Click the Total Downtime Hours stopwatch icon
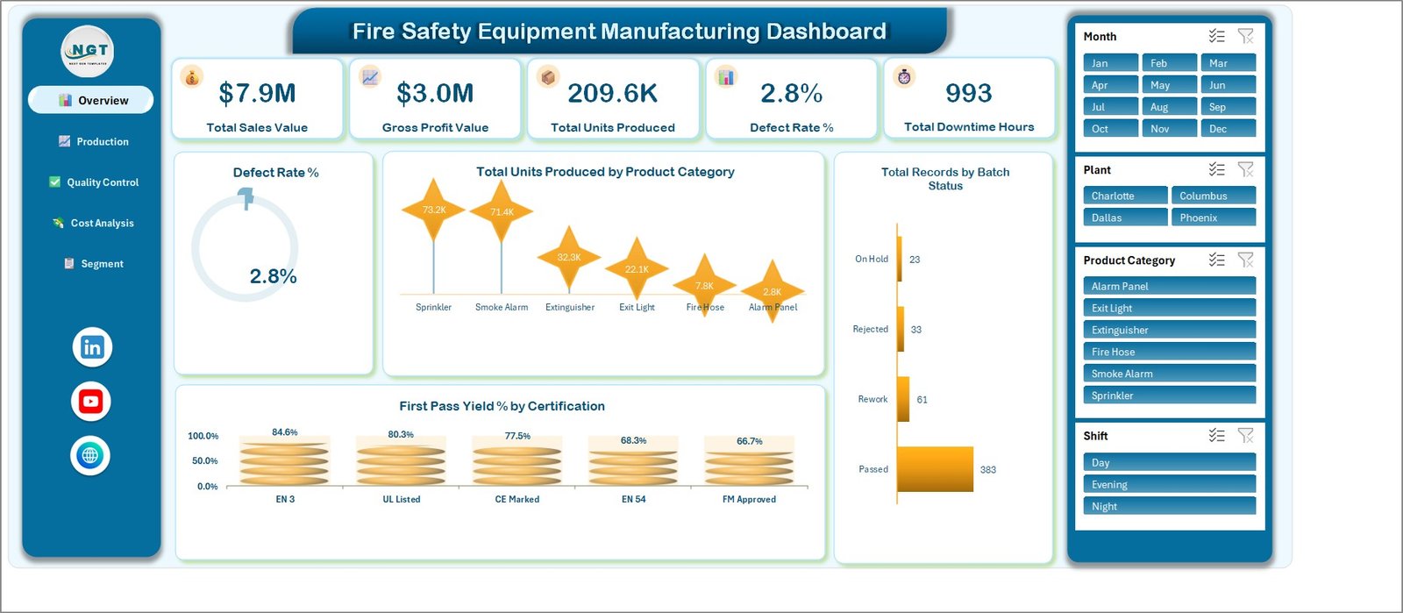Image resolution: width=1403 pixels, height=613 pixels. pyautogui.click(x=904, y=77)
